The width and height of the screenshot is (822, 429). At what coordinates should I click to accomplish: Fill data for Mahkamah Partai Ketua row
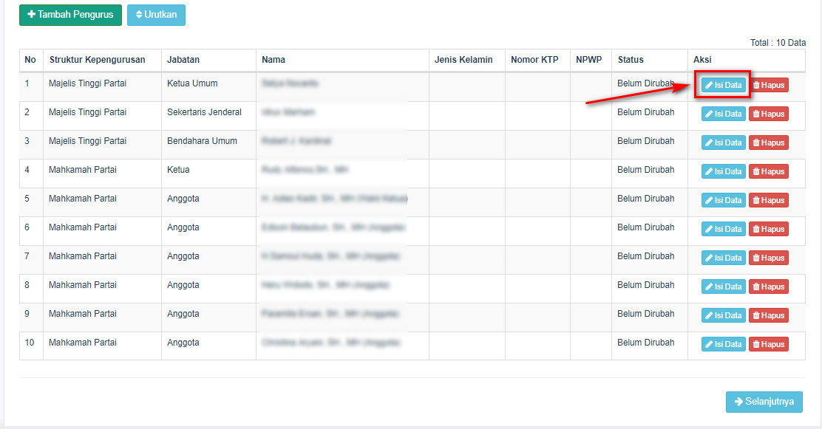pos(724,171)
